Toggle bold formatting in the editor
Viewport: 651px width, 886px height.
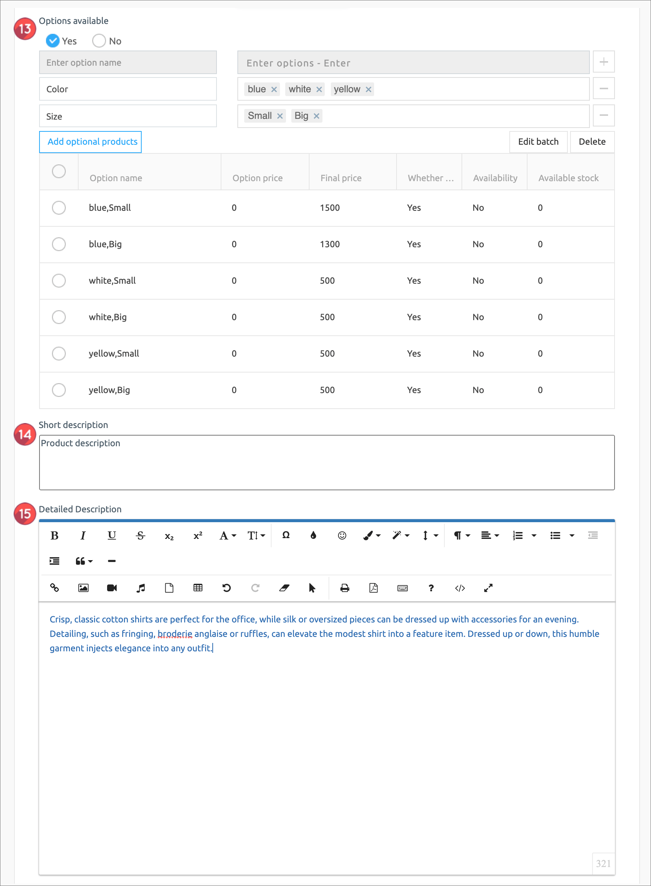pyautogui.click(x=54, y=535)
